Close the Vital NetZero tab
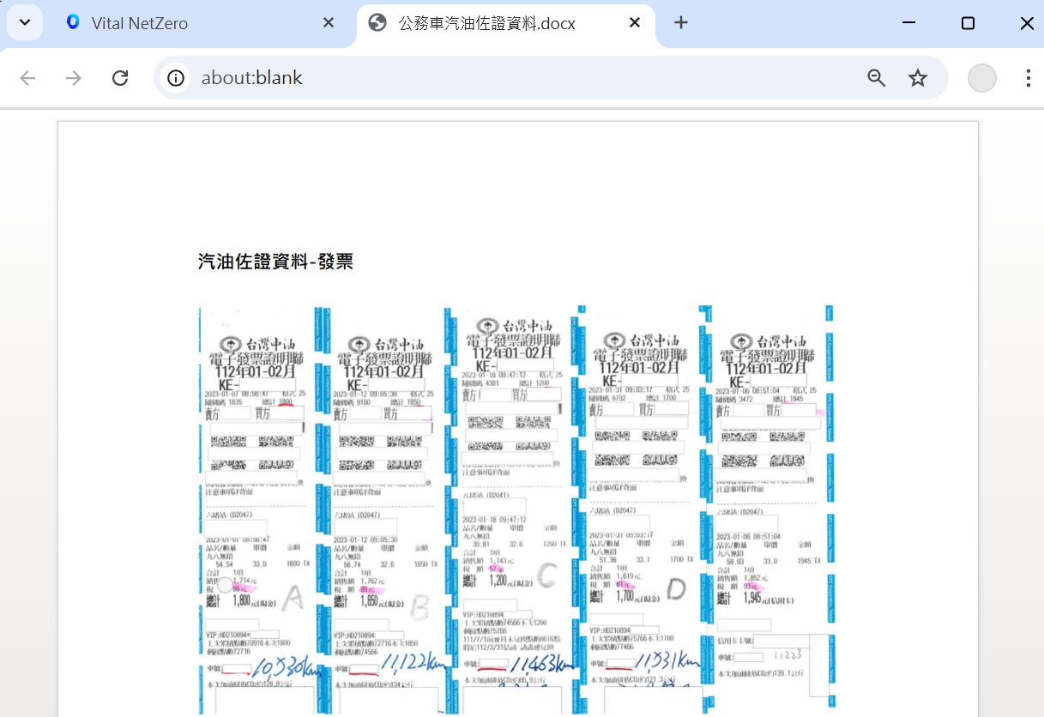This screenshot has height=717, width=1044. [x=328, y=23]
